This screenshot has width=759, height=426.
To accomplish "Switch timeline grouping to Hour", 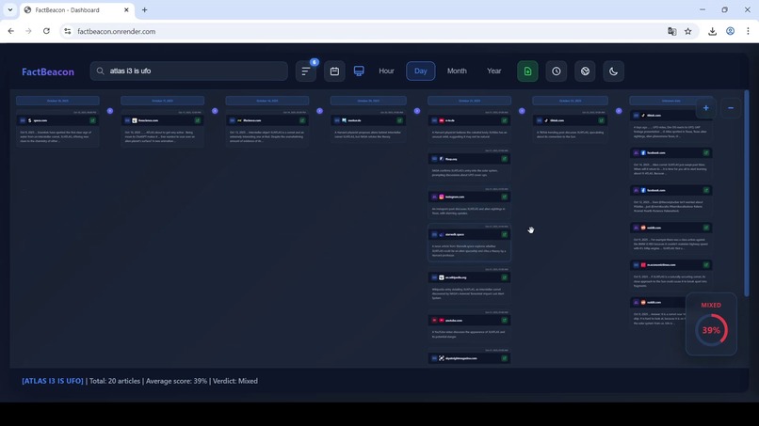I will (386, 71).
